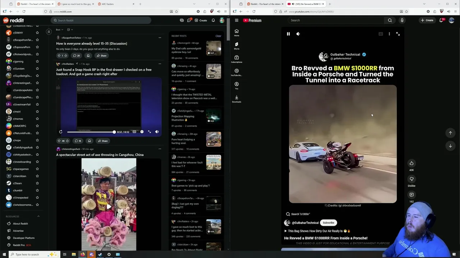Open Reddit chat icon

[189, 20]
